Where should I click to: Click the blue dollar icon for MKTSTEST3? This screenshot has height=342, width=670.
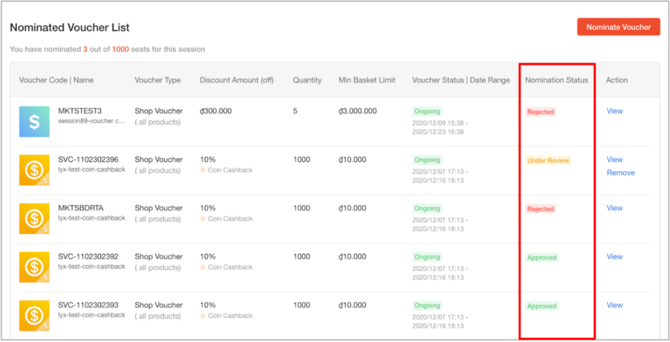pyautogui.click(x=34, y=121)
